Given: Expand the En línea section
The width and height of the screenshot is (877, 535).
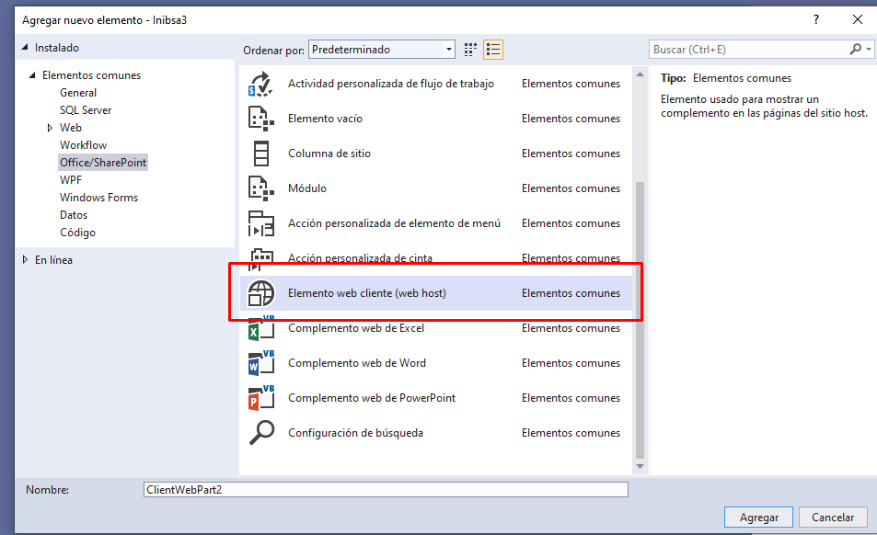Looking at the screenshot, I should 25,260.
